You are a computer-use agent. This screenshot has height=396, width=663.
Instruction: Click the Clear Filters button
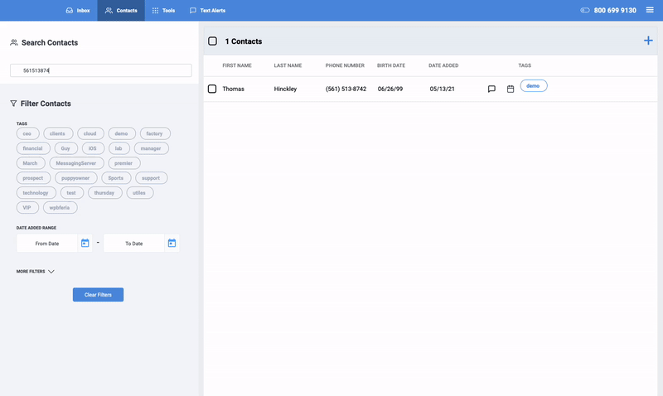(98, 295)
